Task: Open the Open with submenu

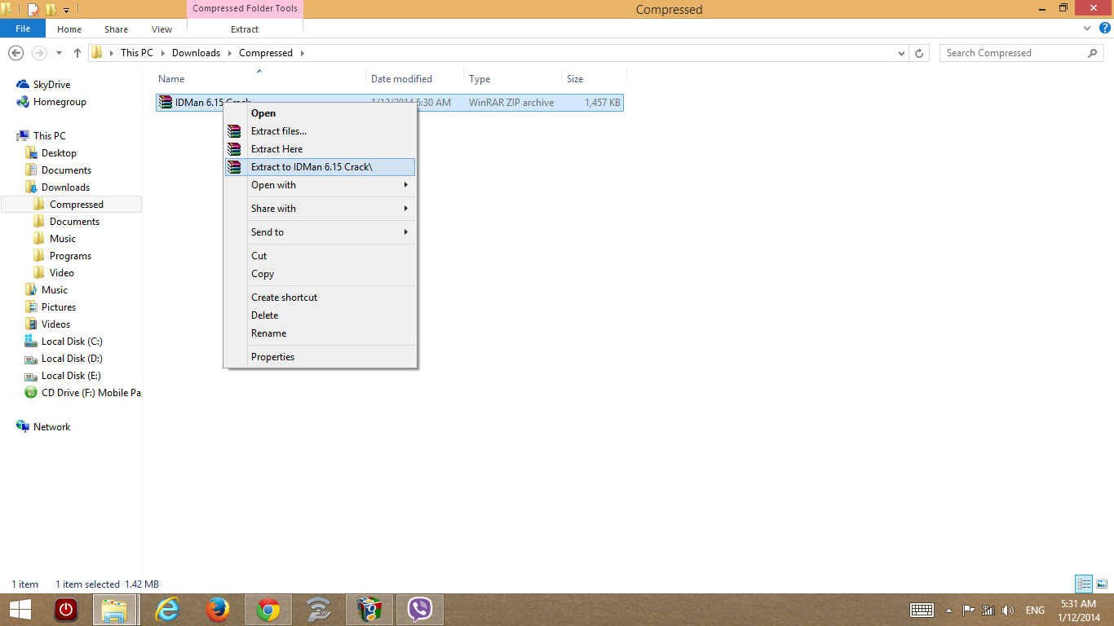Action: [320, 185]
